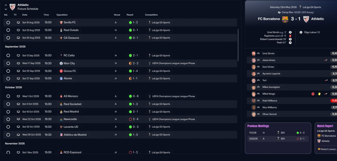Open LaLiga EA Sports competition in Sevilla row
The width and height of the screenshot is (337, 161).
click(x=159, y=23)
